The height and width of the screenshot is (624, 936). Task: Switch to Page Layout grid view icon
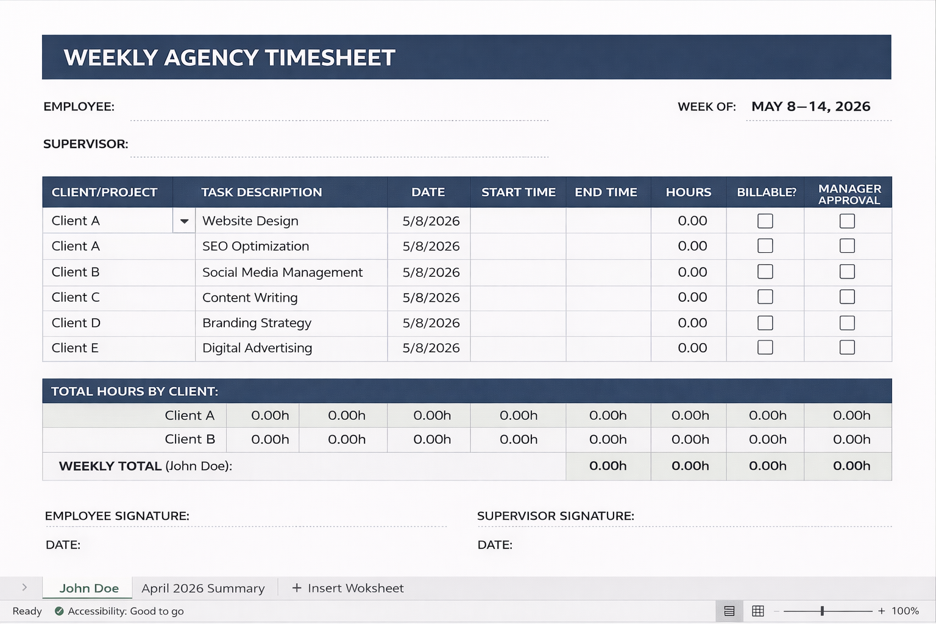point(758,611)
